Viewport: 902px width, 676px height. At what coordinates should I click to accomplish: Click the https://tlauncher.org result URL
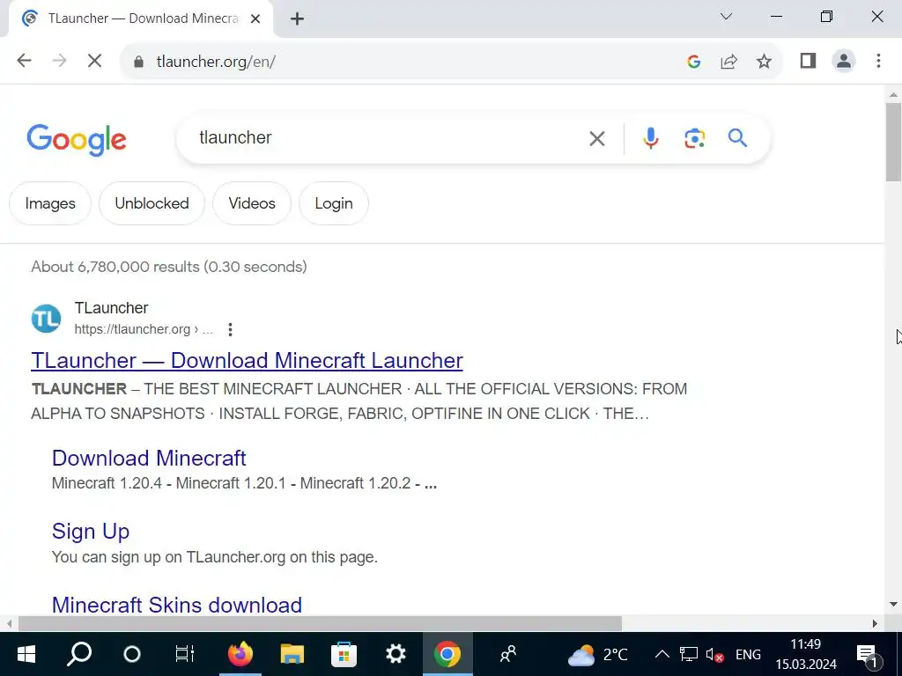click(144, 329)
